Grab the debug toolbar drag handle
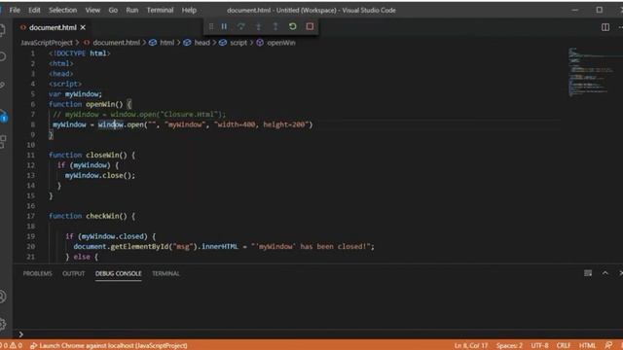Viewport: 623px width, 350px height. click(211, 26)
